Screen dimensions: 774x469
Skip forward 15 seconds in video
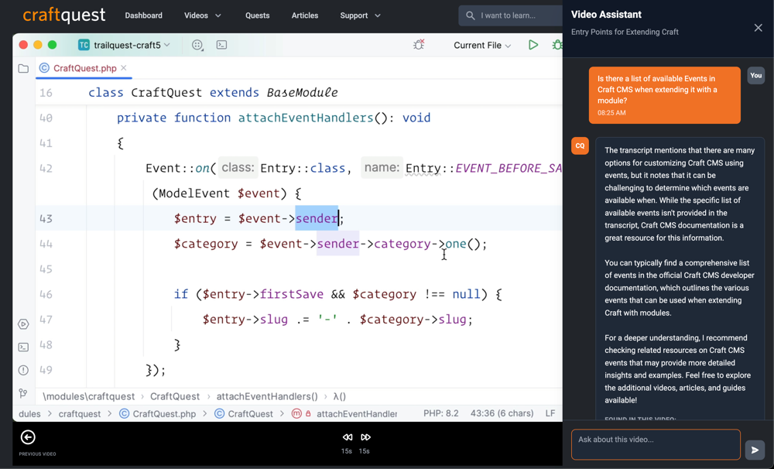point(365,437)
